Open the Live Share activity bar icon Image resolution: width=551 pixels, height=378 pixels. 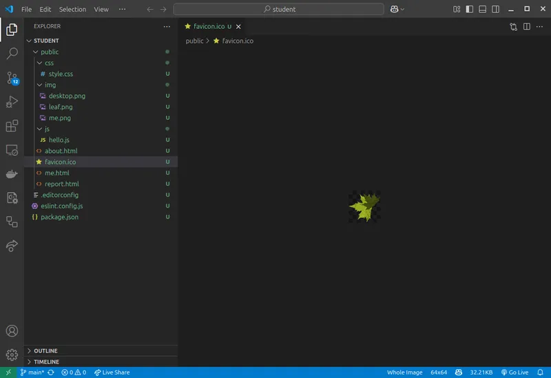coord(12,246)
